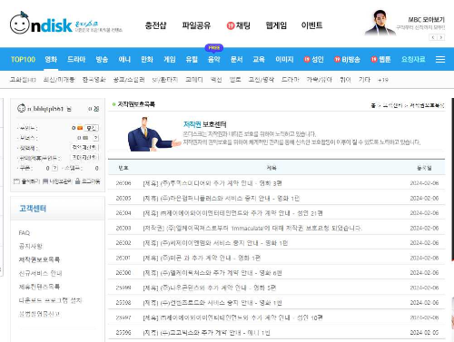Open the MBC 모아보기 banner image
Screen dimensions: 454x342
click(380, 23)
